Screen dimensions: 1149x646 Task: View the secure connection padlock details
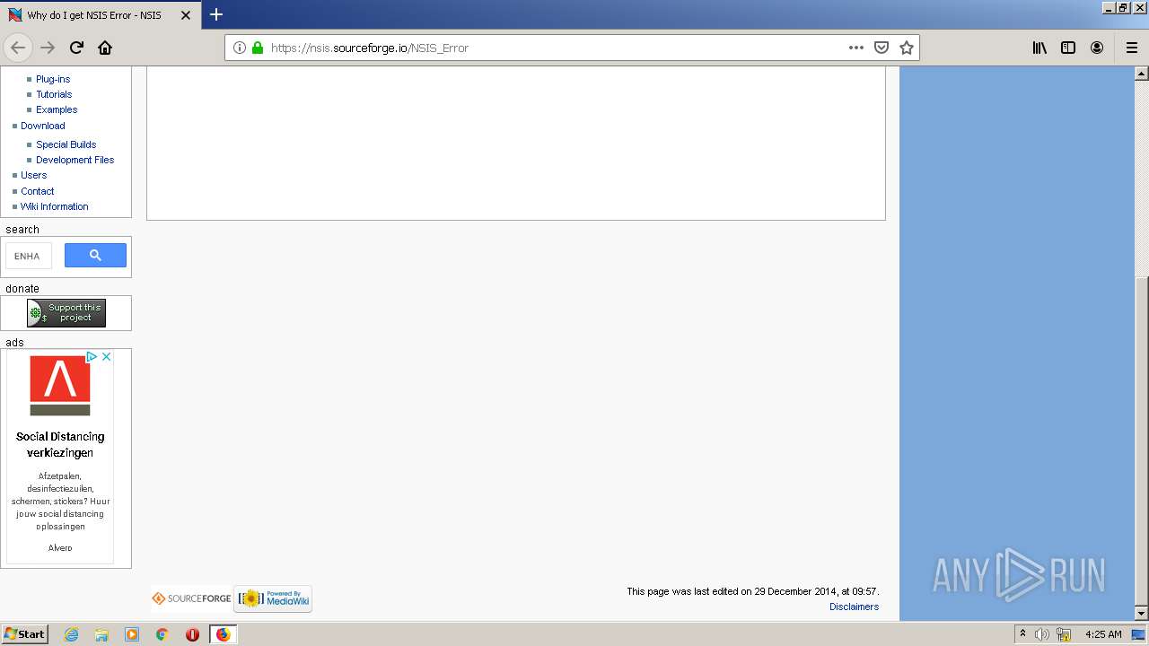click(258, 48)
